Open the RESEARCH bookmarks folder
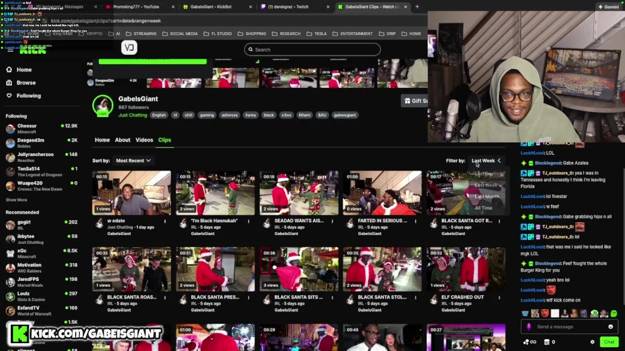625x351 pixels. pos(286,34)
